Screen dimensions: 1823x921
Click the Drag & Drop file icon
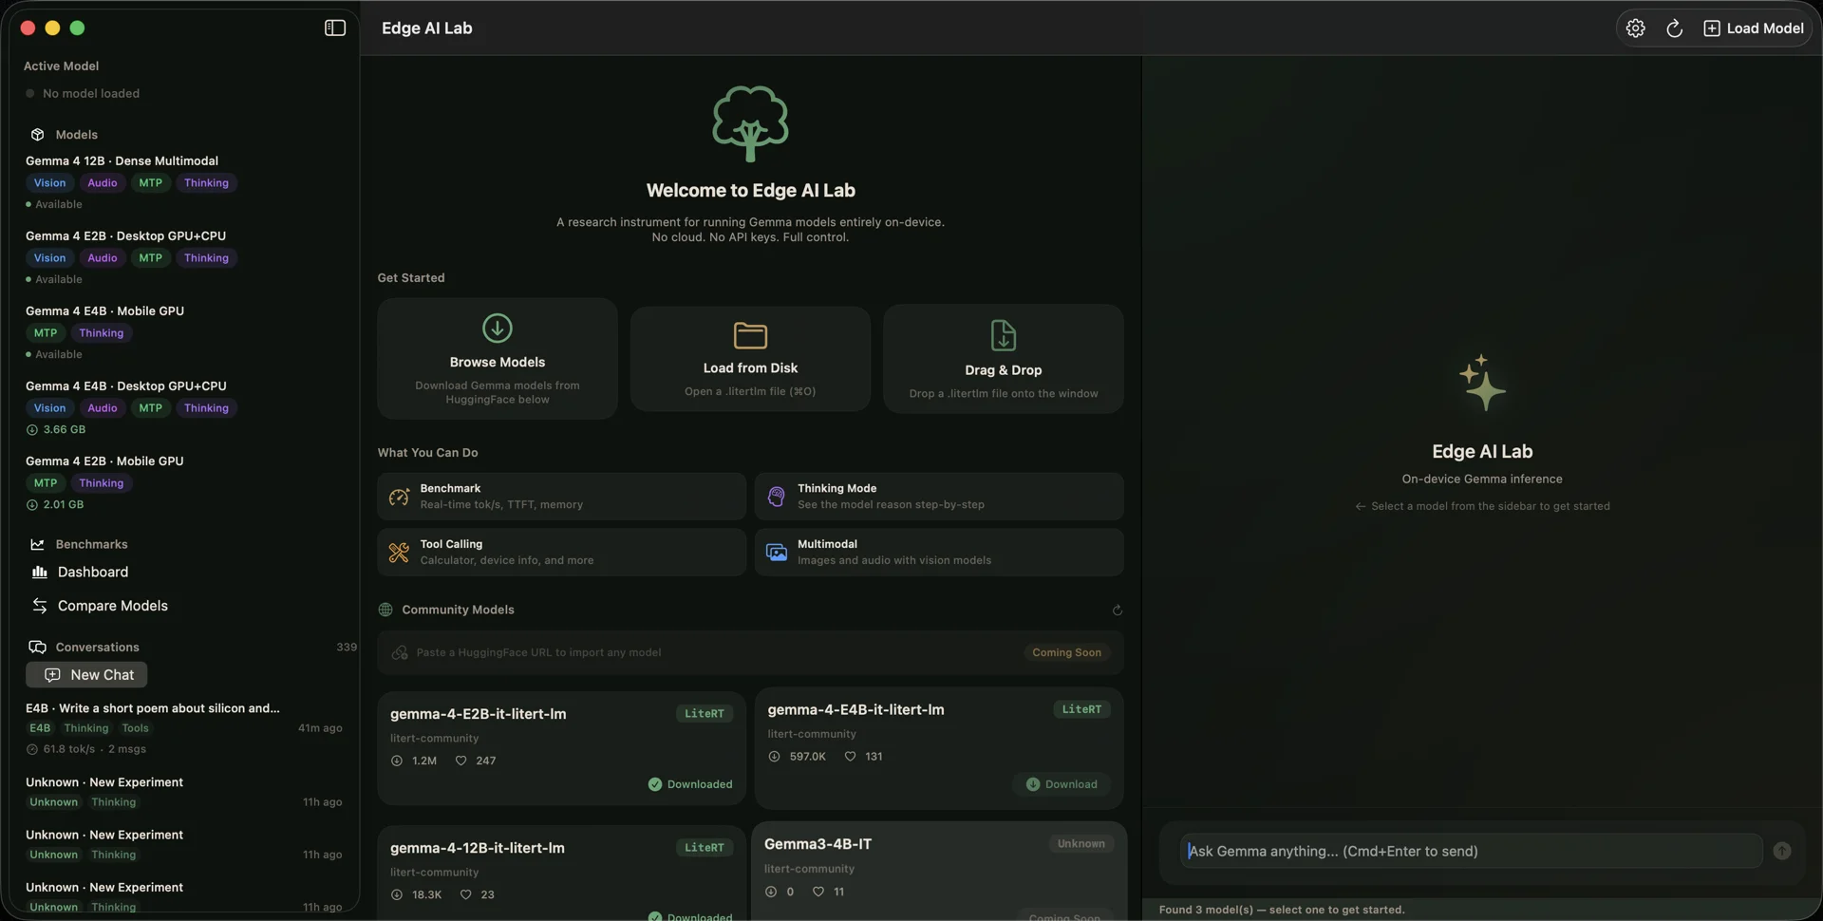(1003, 335)
